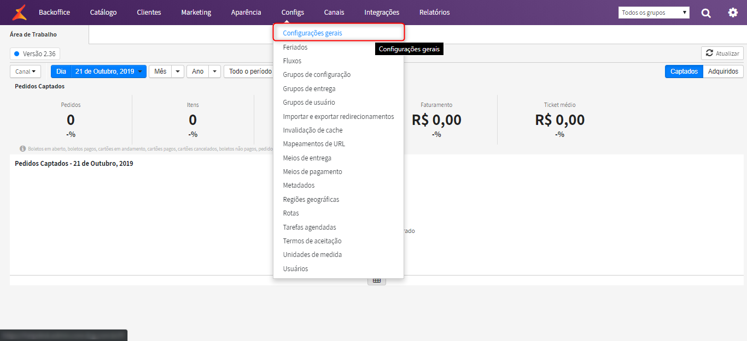Open the Clientes menu
The image size is (747, 341).
[149, 13]
